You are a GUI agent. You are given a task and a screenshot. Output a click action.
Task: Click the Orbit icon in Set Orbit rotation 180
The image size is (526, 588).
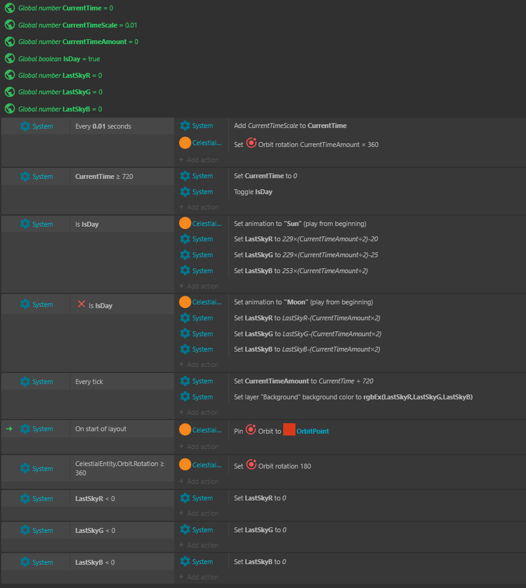pos(251,464)
